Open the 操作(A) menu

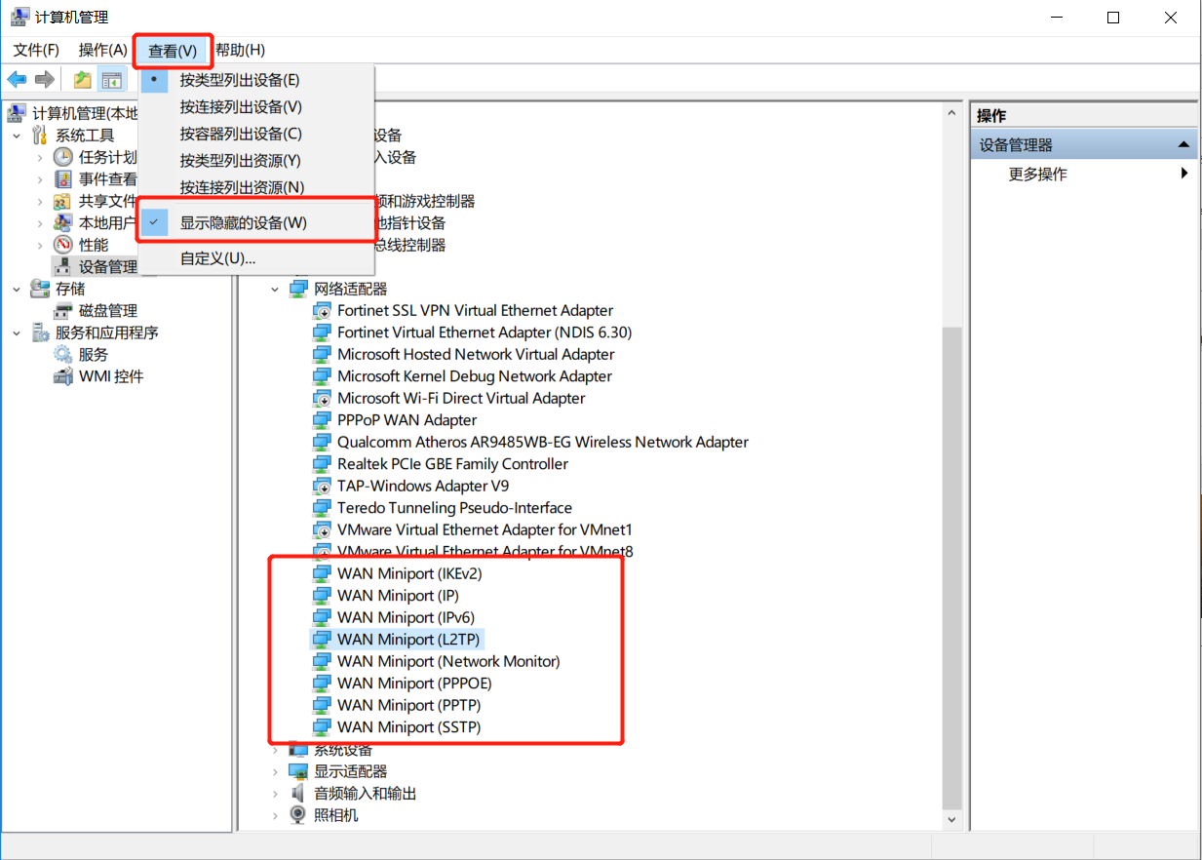tap(103, 50)
